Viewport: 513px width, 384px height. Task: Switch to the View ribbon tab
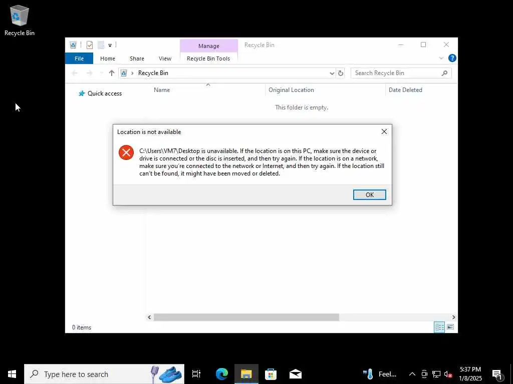(165, 58)
